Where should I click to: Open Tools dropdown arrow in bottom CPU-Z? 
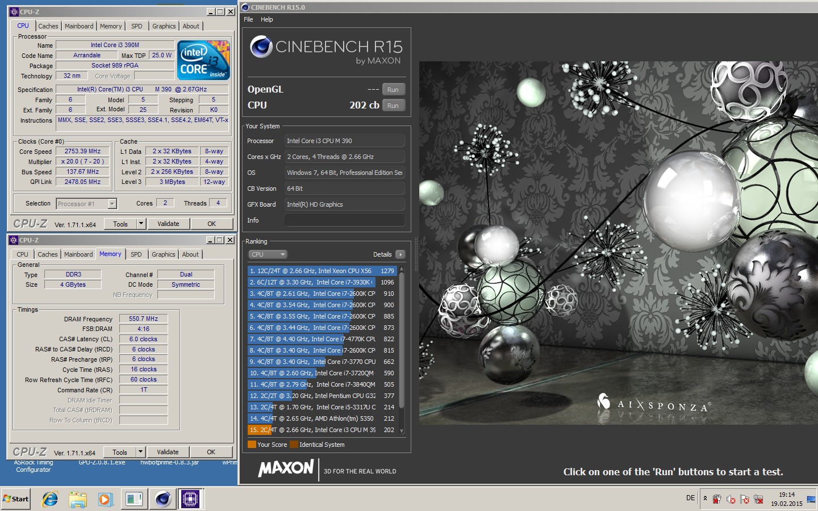pos(140,452)
